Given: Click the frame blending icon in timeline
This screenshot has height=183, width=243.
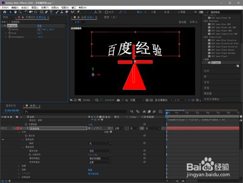Looking at the screenshot, I should (149, 112).
